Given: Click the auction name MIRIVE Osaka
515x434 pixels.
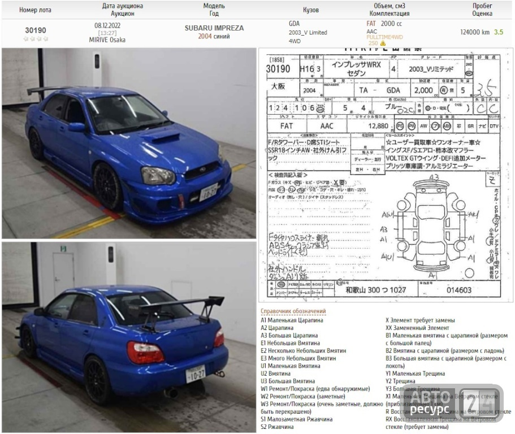Looking at the screenshot, I should coord(107,40).
